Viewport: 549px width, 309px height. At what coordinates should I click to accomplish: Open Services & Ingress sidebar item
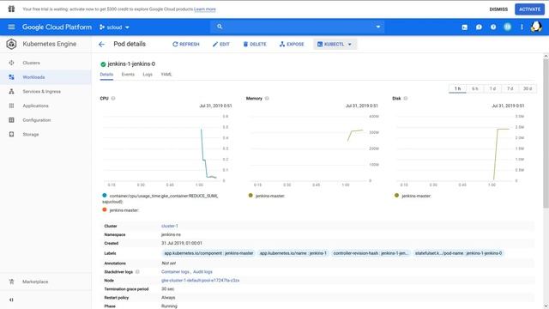tap(45, 92)
